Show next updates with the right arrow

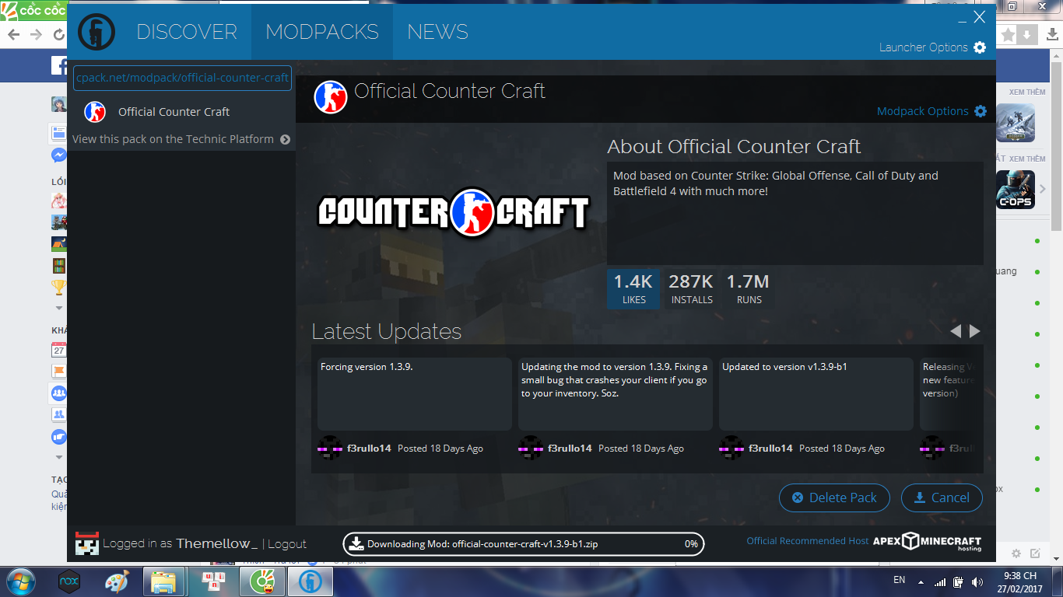tap(974, 331)
